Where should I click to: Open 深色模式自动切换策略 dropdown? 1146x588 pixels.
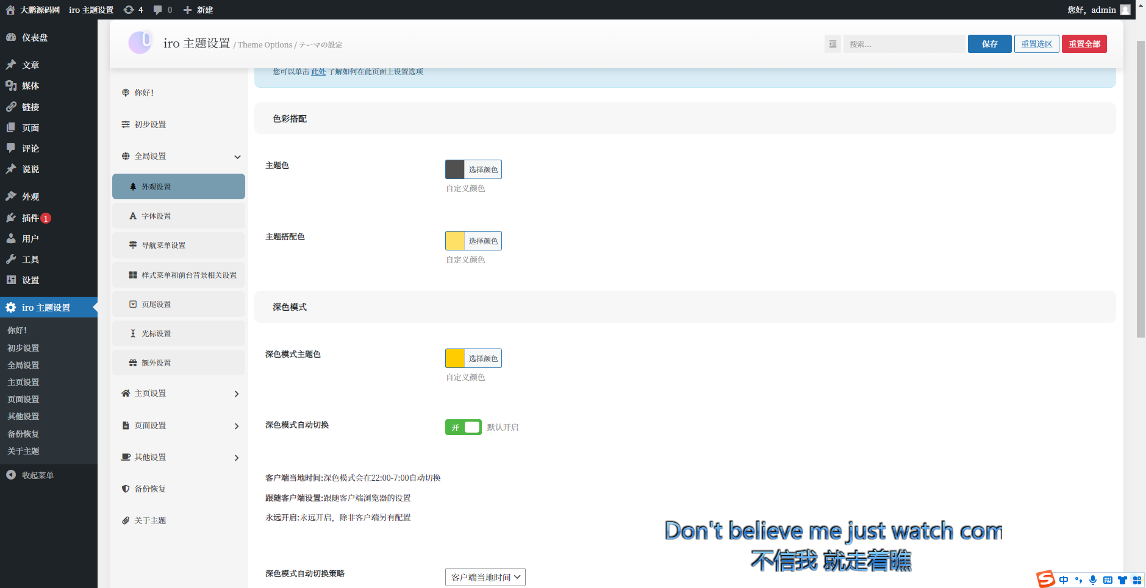click(x=485, y=577)
